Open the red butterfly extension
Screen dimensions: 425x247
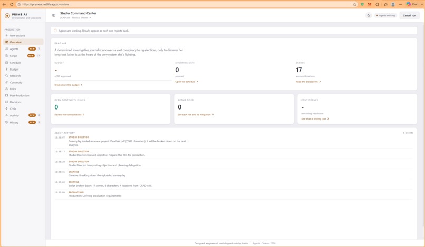point(370,4)
